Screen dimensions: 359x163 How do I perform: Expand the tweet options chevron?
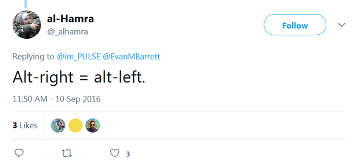point(341,25)
